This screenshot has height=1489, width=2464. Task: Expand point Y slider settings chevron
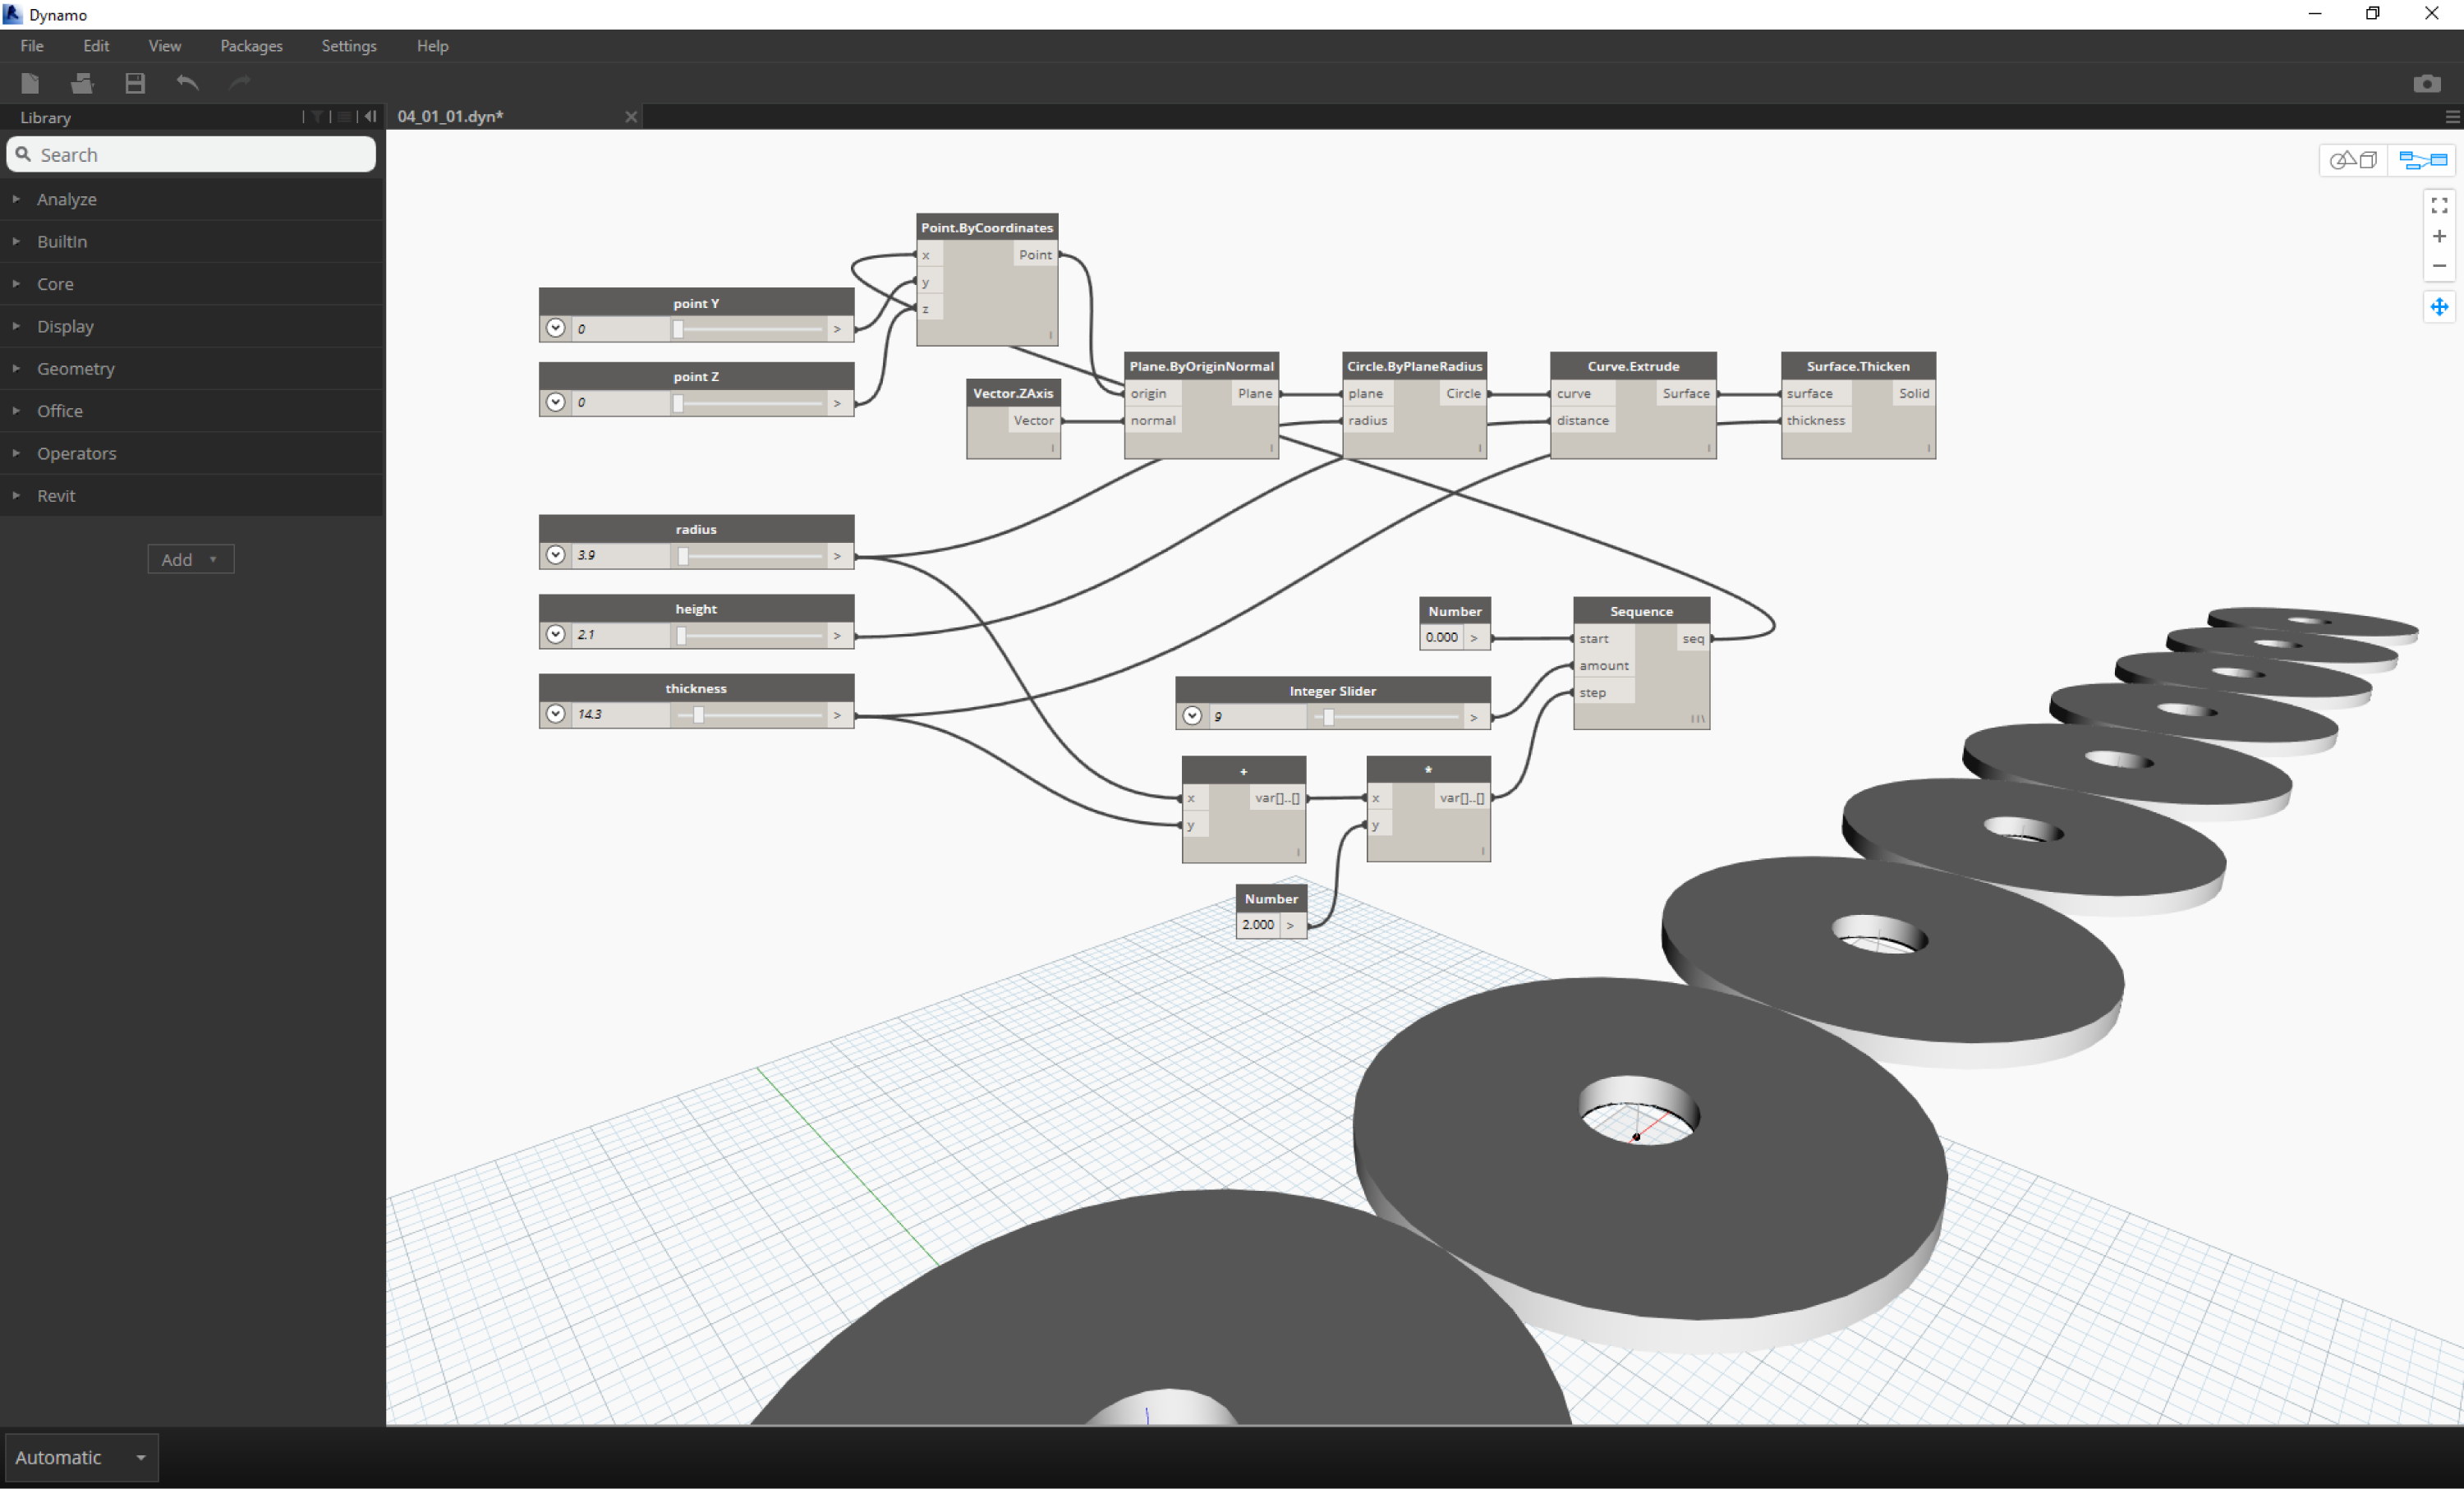point(556,328)
